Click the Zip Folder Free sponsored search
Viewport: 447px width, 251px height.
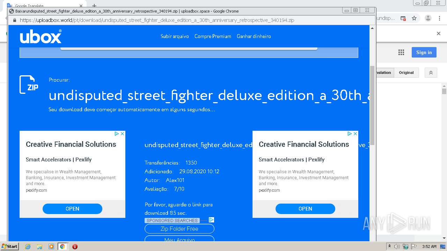tap(179, 229)
